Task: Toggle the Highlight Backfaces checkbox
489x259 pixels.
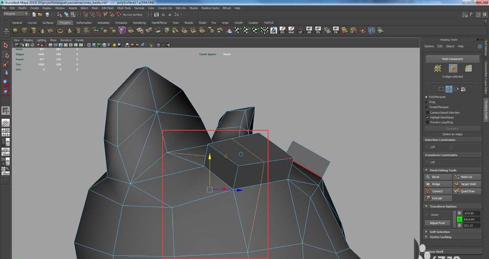Action: (x=428, y=117)
